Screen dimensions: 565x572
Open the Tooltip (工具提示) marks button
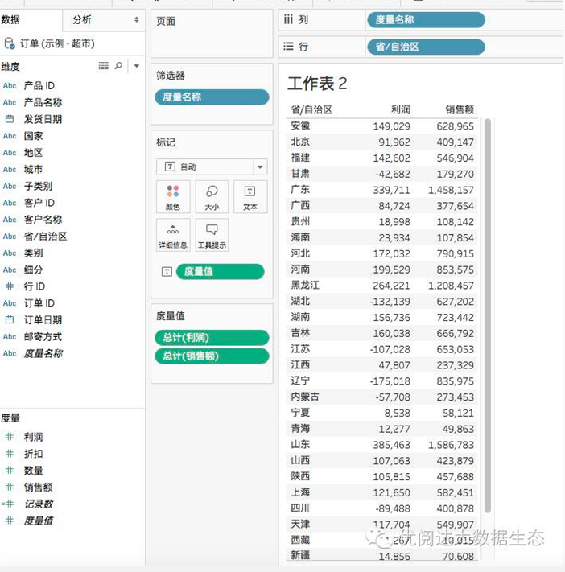212,235
